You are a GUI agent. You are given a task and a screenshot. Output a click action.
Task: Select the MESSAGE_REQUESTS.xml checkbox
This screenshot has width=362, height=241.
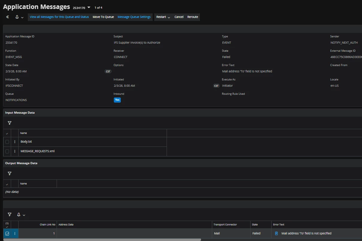[7, 151]
